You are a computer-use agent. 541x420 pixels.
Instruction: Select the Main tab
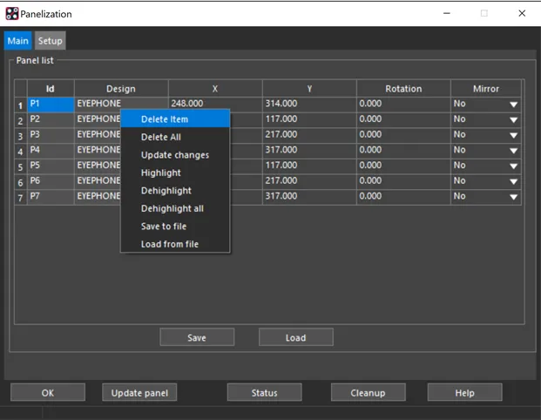[18, 41]
